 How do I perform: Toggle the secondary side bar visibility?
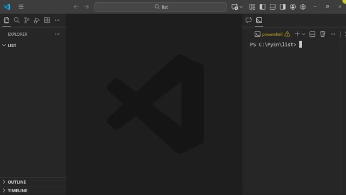click(x=283, y=7)
